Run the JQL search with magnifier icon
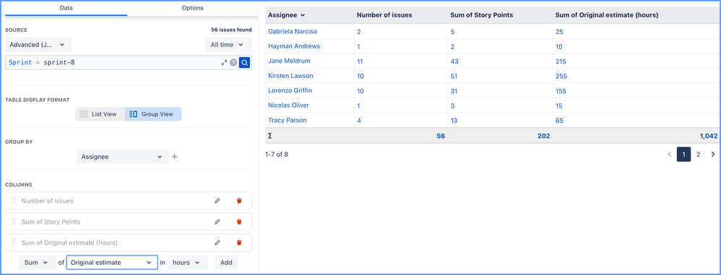Viewport: 721px width, 275px height. (244, 63)
